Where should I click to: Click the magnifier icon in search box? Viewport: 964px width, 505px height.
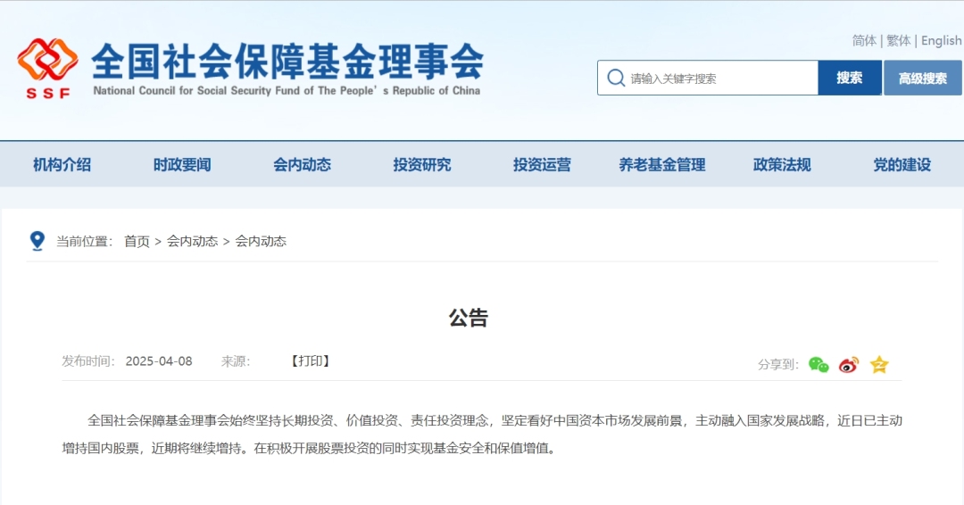coord(615,79)
